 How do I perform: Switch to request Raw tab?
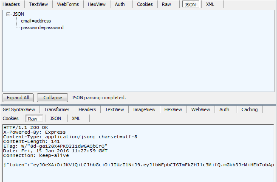tap(167, 4)
